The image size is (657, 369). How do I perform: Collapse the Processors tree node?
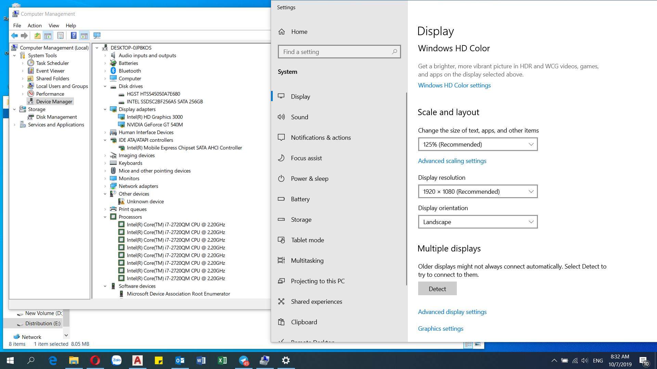tap(105, 217)
